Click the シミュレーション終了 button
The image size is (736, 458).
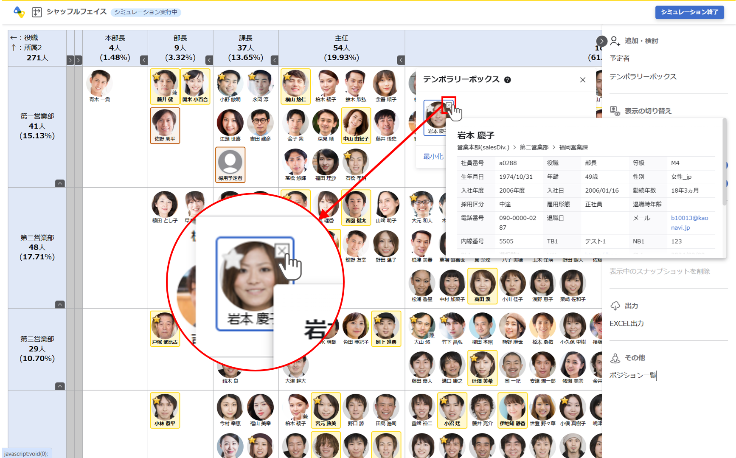[689, 12]
